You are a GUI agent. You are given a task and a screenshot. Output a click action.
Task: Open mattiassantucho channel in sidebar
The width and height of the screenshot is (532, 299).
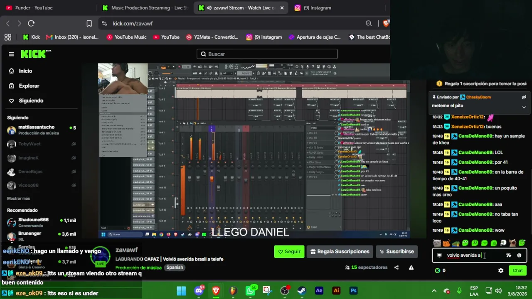coord(42,130)
